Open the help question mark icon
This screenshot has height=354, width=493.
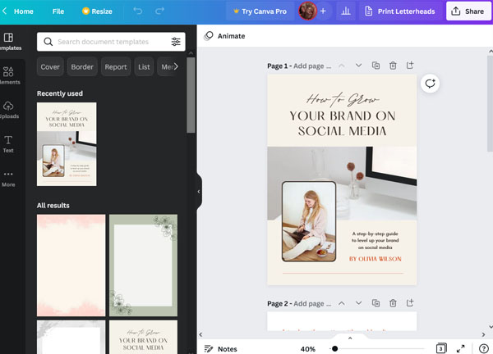click(x=483, y=349)
